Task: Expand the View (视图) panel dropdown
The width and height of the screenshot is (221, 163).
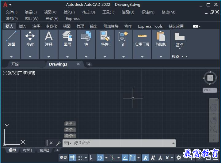Action: [x=182, y=56]
